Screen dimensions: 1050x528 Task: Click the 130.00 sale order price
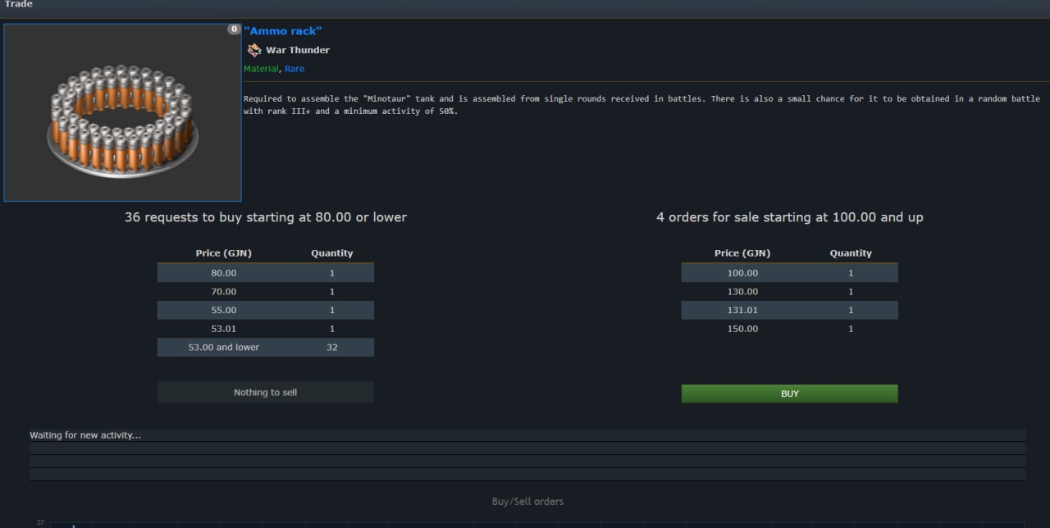coord(742,292)
